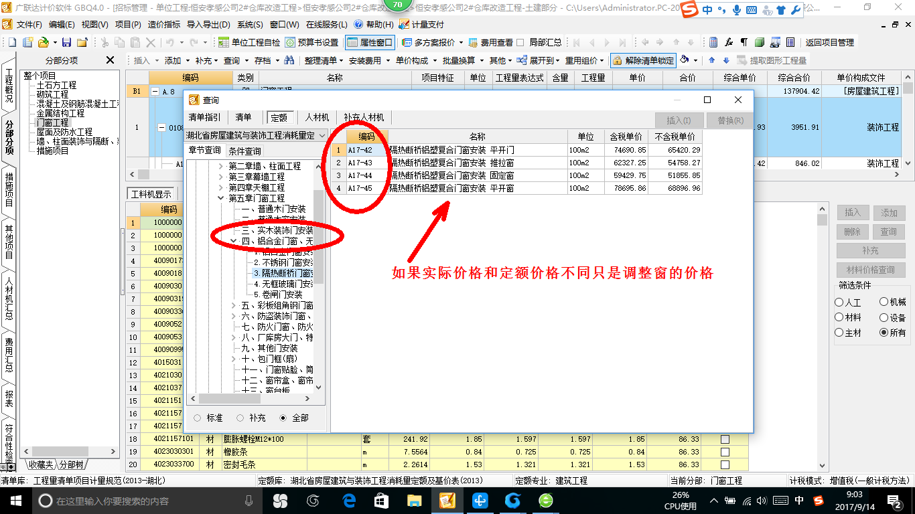Select the 补充 radio button in the query dialog
The height and width of the screenshot is (514, 915).
point(240,418)
